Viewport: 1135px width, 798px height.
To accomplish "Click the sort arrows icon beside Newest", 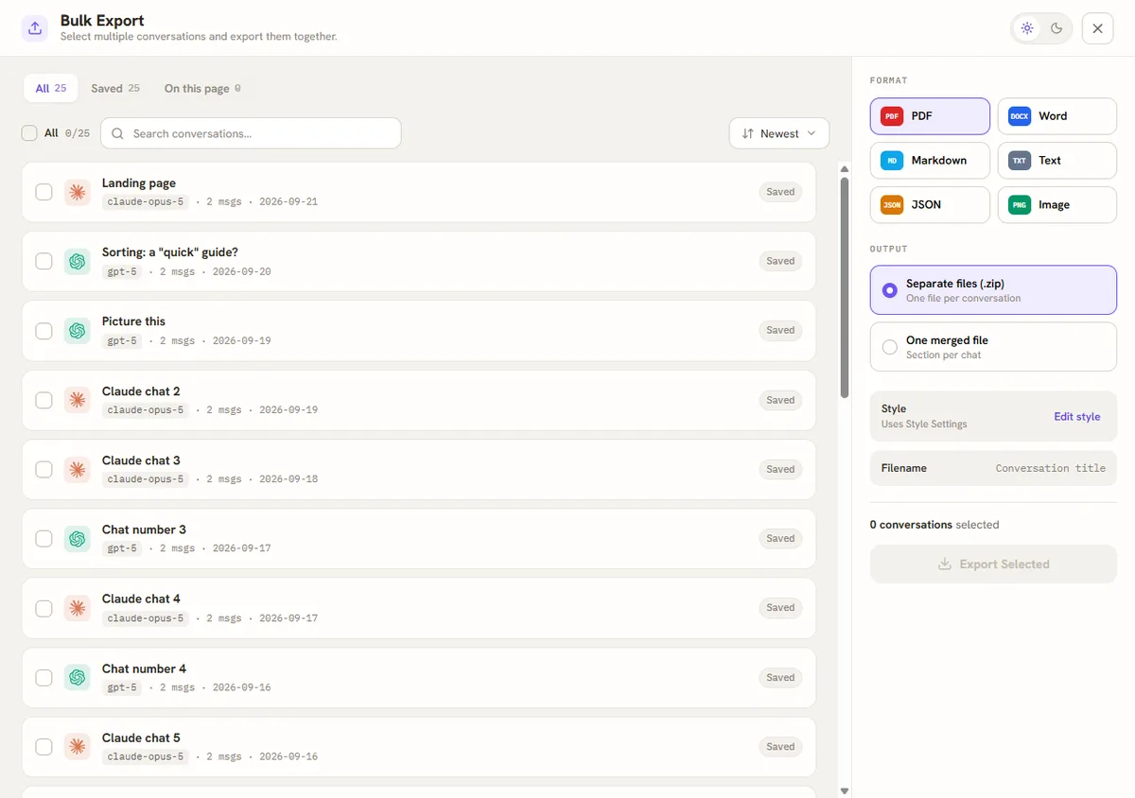I will [748, 133].
